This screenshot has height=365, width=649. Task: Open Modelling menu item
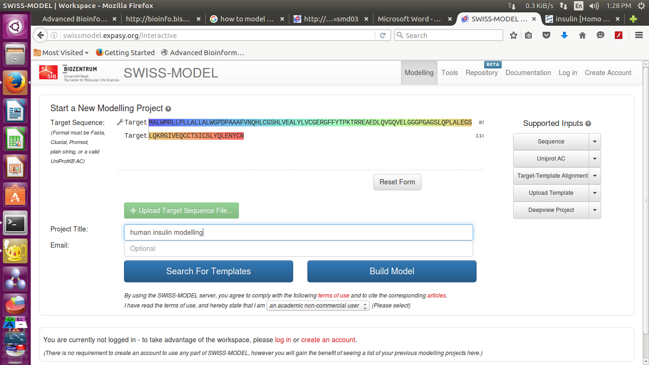coord(419,73)
